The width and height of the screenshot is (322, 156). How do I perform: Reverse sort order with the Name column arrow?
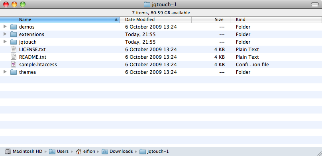[116, 19]
